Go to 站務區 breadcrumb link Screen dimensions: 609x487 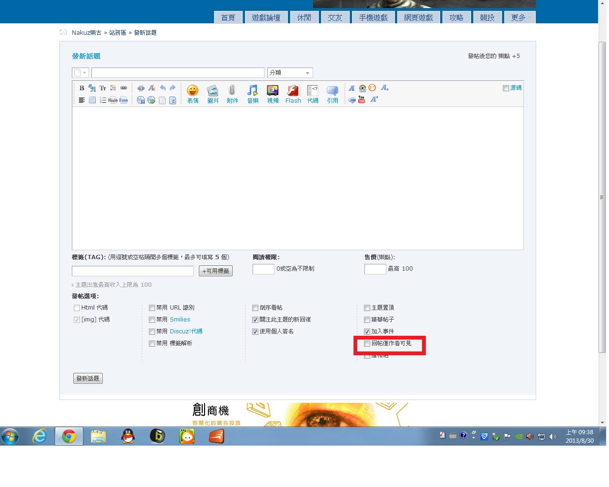[x=118, y=33]
